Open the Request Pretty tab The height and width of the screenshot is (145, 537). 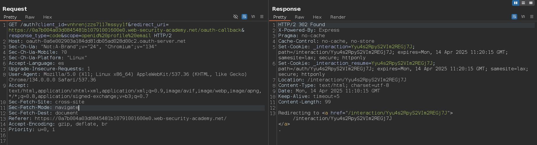(x=10, y=17)
